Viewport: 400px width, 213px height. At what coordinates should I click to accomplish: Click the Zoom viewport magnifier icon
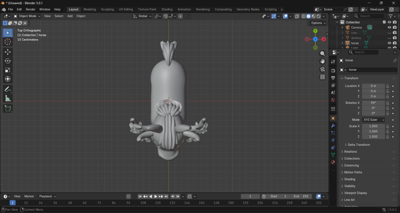coord(323,53)
